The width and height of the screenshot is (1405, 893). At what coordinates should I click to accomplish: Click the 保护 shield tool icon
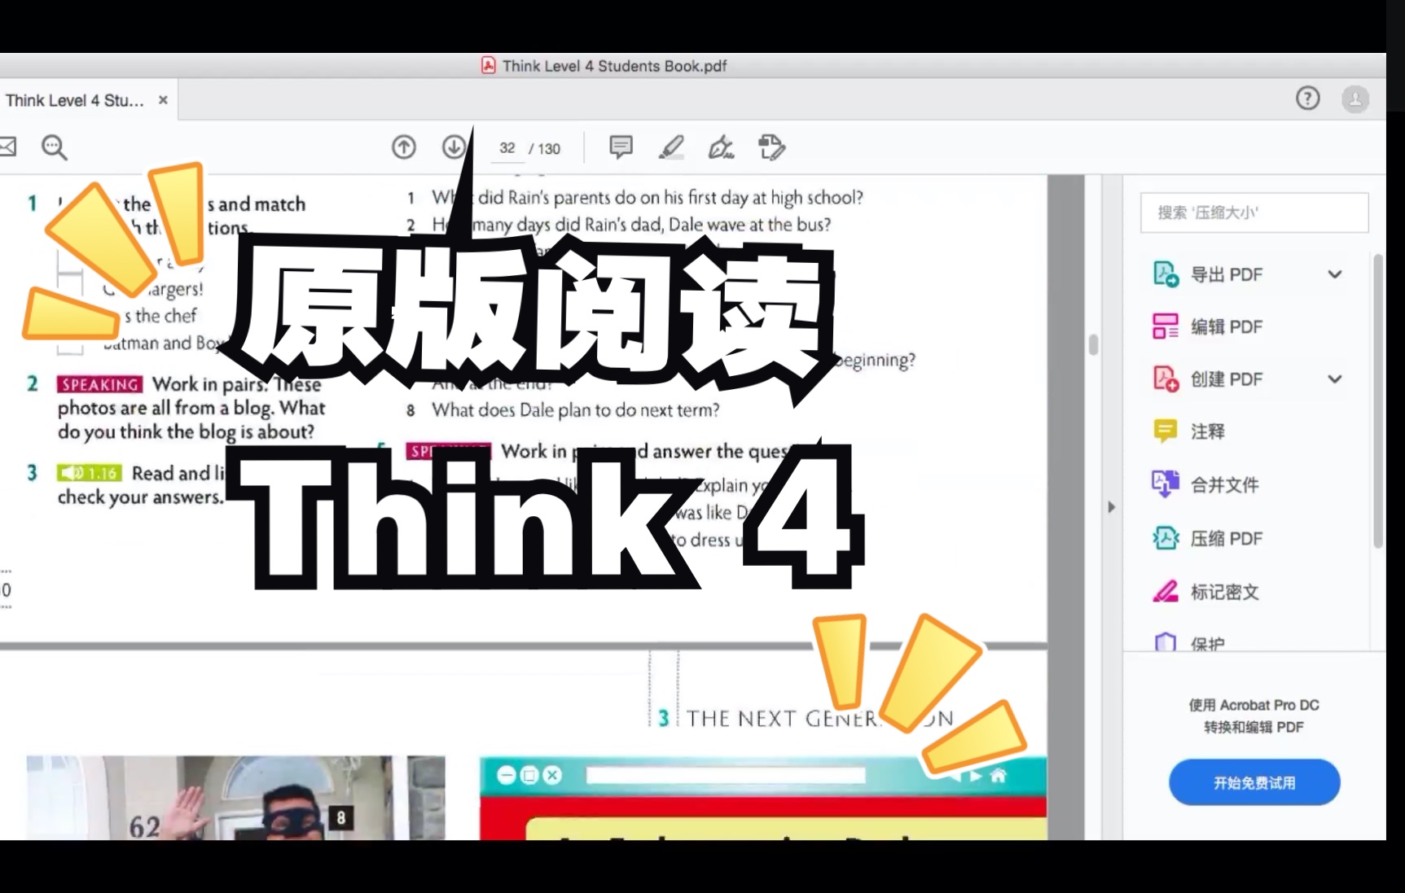tap(1166, 641)
